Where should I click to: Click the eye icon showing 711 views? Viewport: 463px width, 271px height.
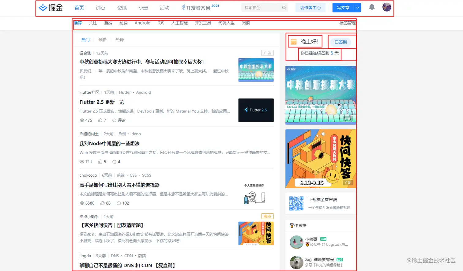[82, 162]
